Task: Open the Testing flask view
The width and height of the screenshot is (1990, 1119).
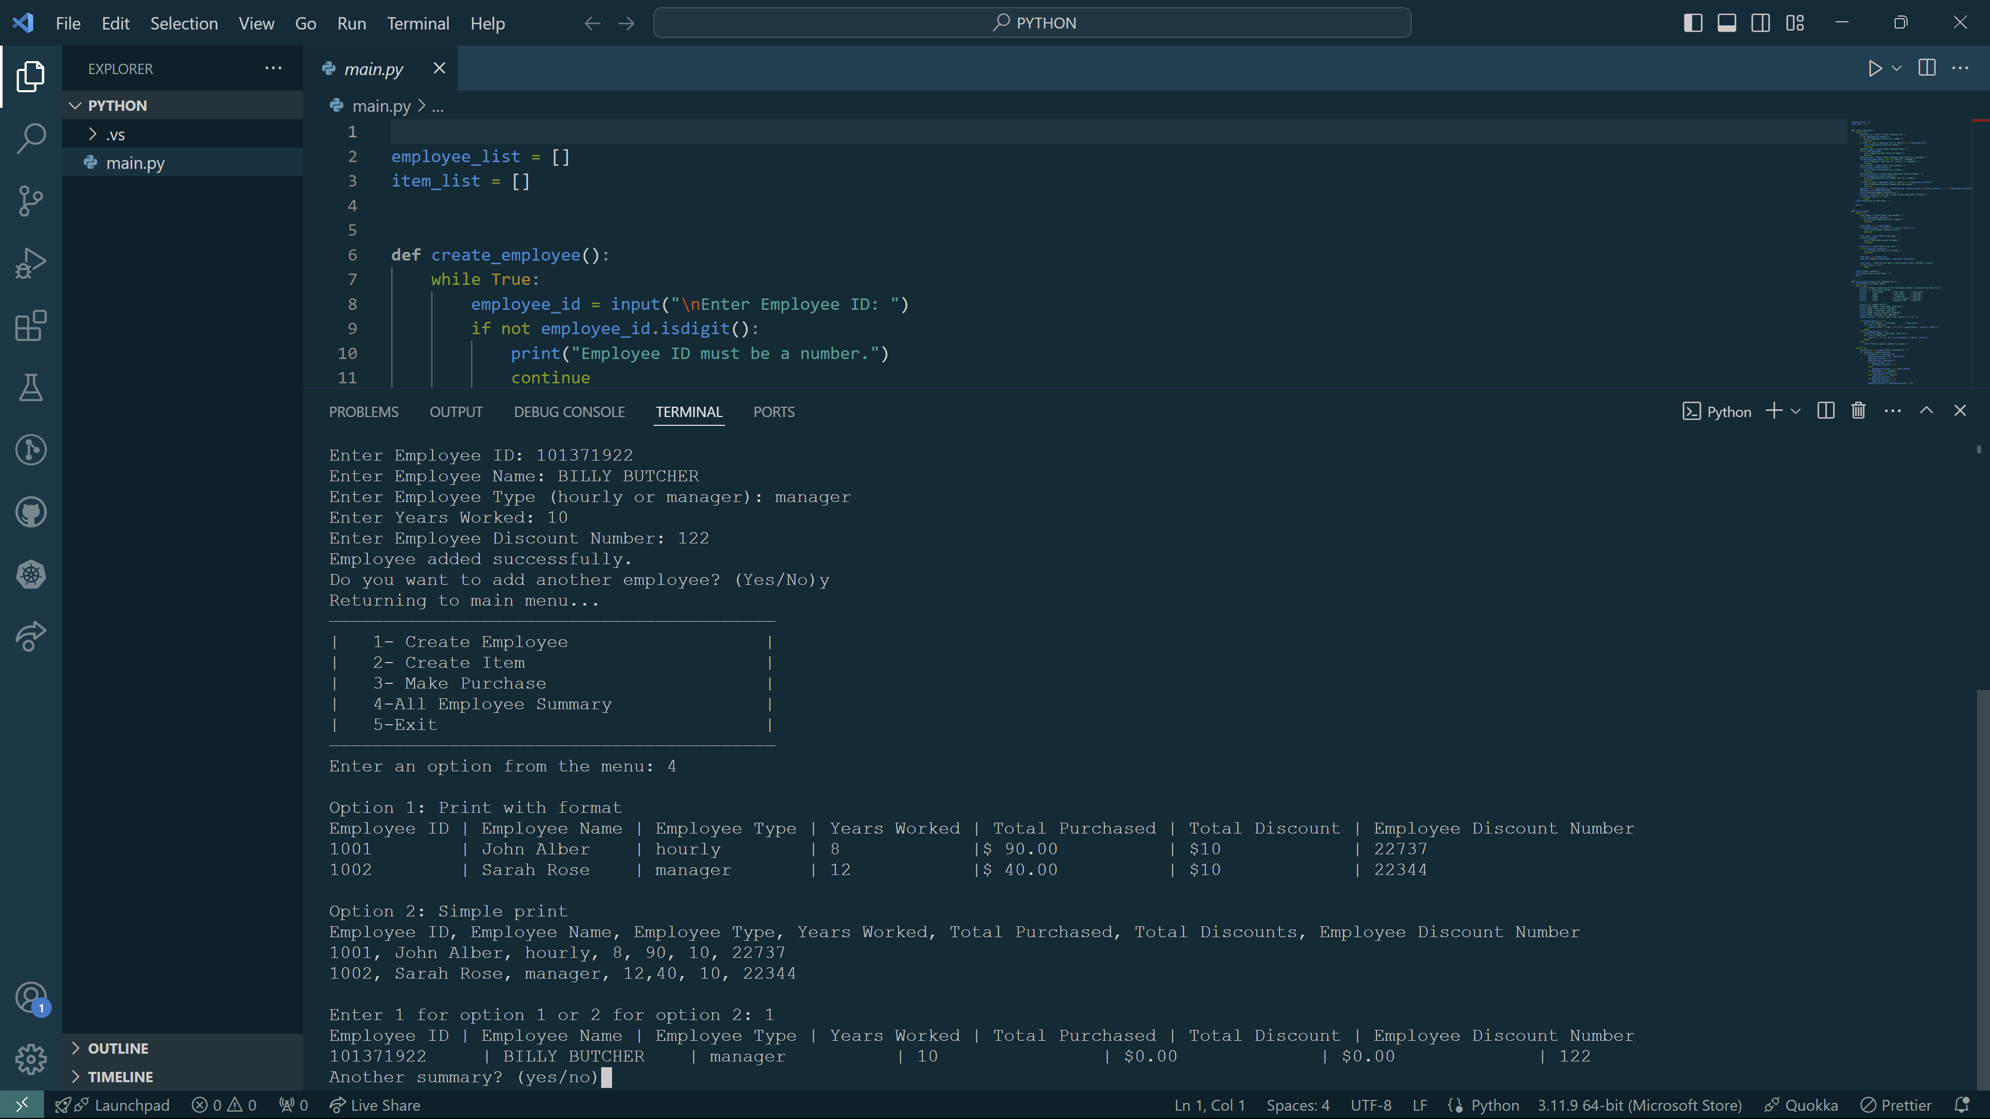Action: (31, 388)
